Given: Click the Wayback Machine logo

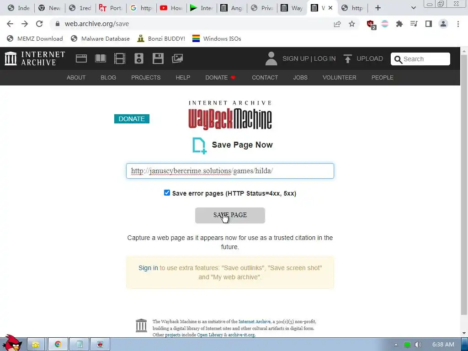Looking at the screenshot, I should pyautogui.click(x=230, y=115).
